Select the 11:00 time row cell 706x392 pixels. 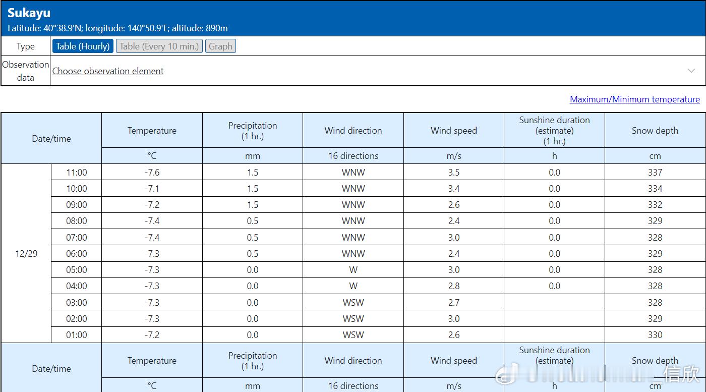click(x=77, y=173)
